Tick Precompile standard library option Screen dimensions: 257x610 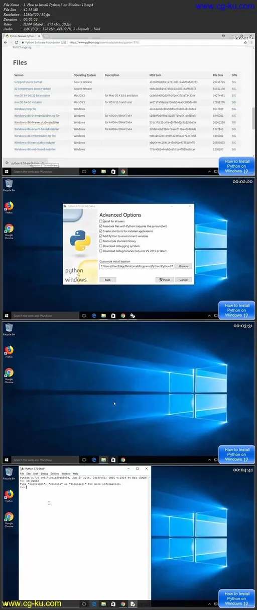point(101,241)
